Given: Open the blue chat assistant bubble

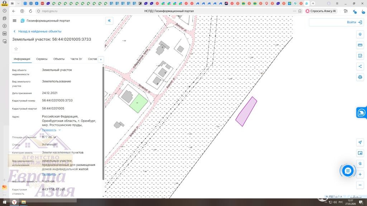Looking at the screenshot, I should click(347, 171).
